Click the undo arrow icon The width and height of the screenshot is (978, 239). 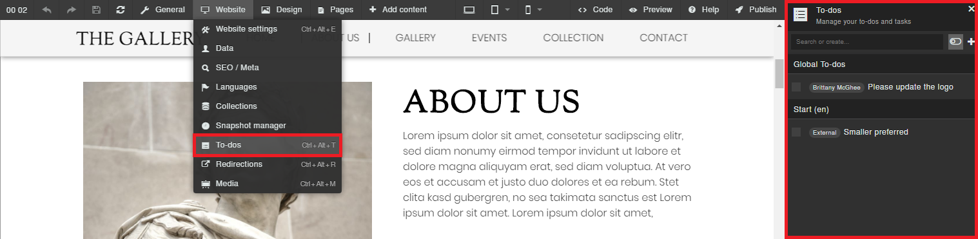46,10
